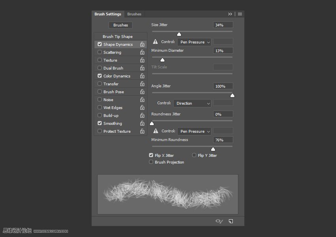The height and width of the screenshot is (237, 336).
Task: Enable the Brush Projection checkbox
Action: [151, 162]
